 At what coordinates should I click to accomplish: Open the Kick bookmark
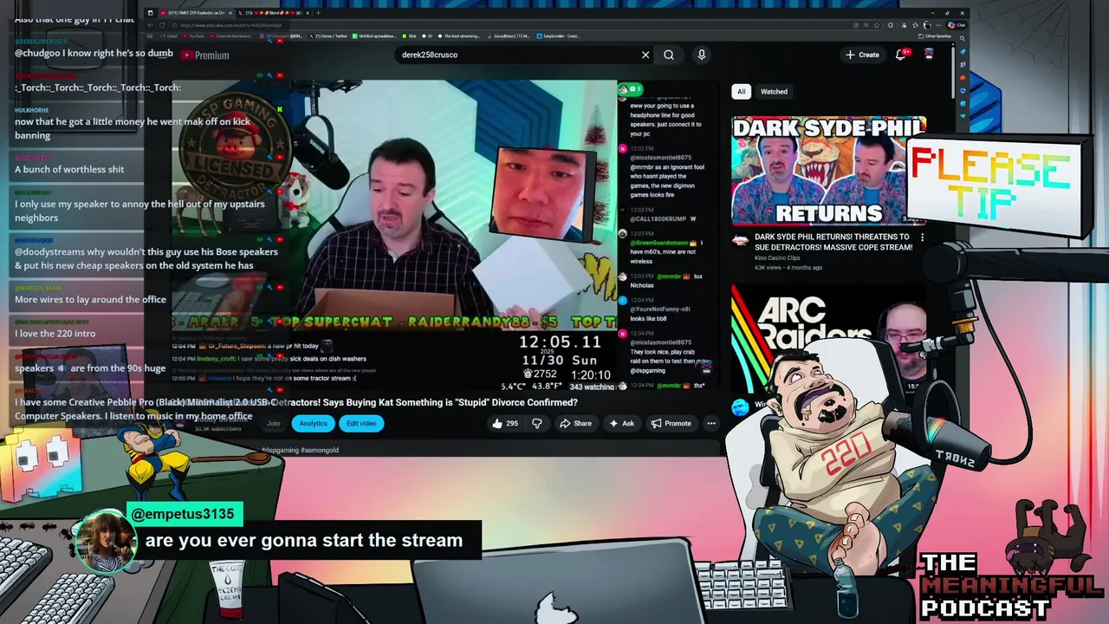409,36
